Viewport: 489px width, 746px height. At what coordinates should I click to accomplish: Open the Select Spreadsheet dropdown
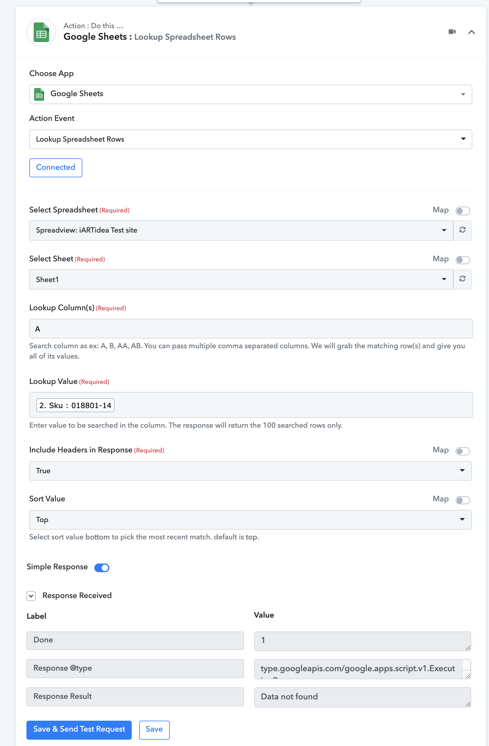pyautogui.click(x=241, y=230)
